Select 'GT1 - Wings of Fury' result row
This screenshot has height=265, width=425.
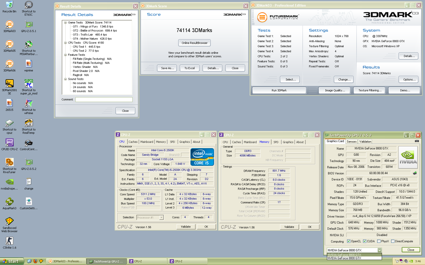[93, 26]
